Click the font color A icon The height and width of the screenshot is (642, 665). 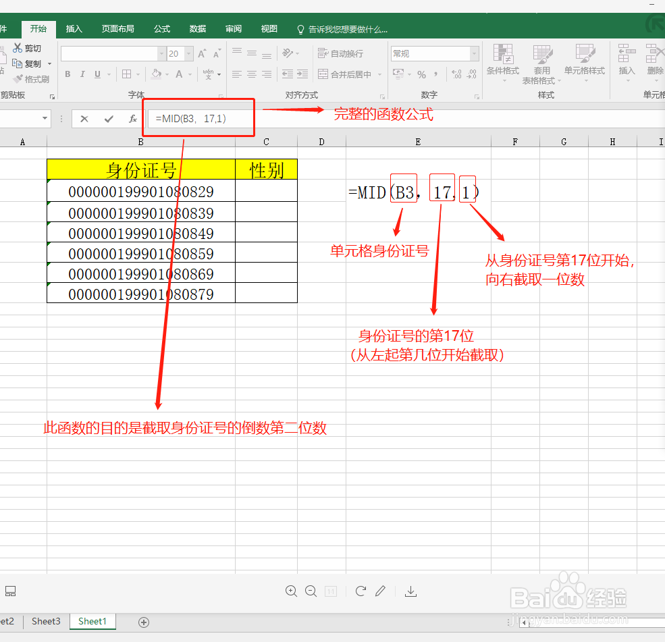point(179,74)
